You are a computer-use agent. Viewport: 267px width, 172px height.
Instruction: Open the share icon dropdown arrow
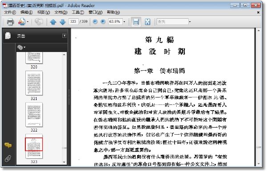click(x=28, y=22)
